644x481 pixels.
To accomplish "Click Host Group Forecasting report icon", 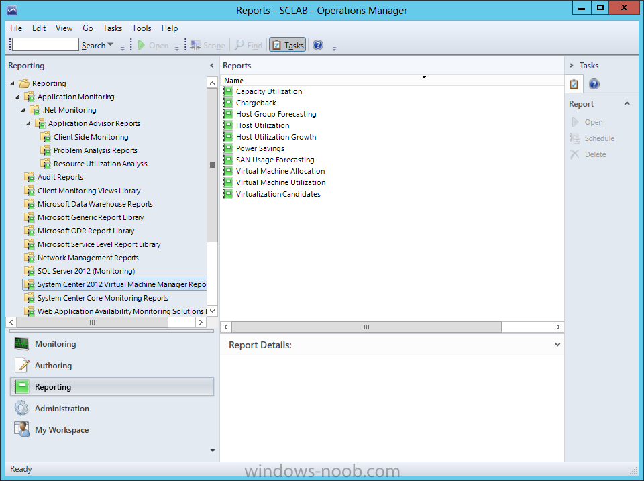I will 228,114.
